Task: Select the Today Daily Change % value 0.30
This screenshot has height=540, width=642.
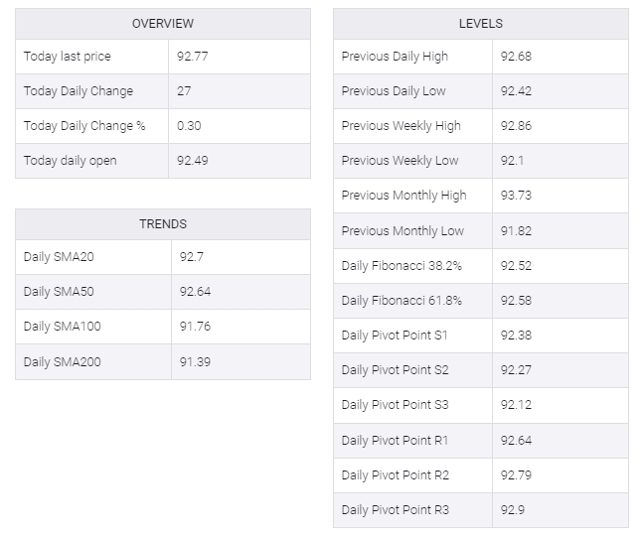Action: tap(189, 126)
